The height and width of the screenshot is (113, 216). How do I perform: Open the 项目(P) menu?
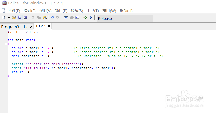(61, 11)
